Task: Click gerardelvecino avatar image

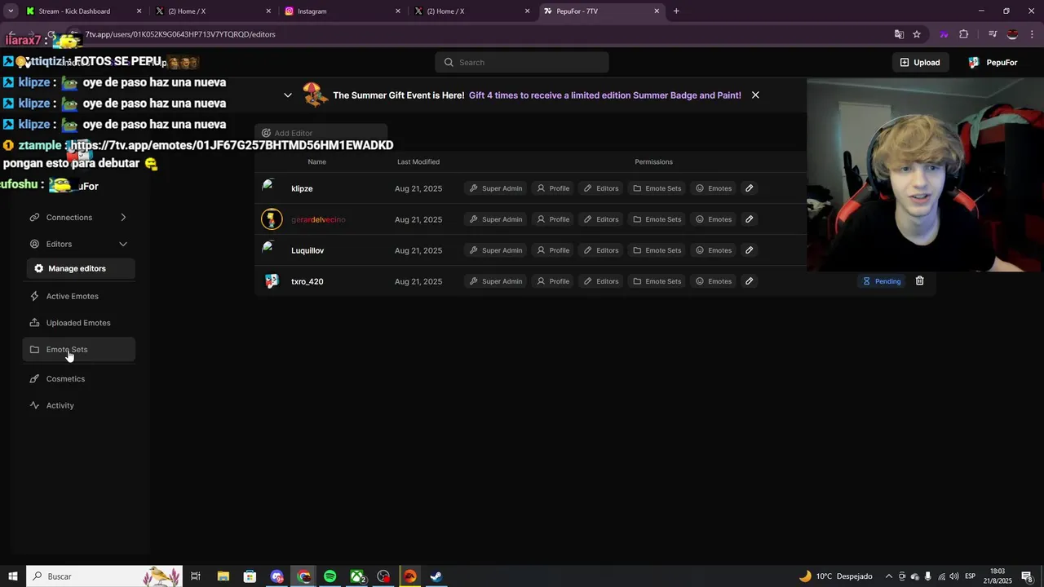Action: tap(272, 219)
